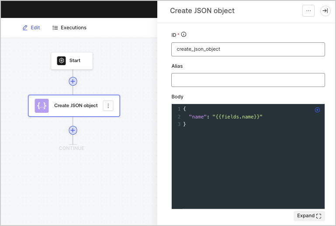Switch to the Edit tab
336x226 pixels.
tap(31, 28)
